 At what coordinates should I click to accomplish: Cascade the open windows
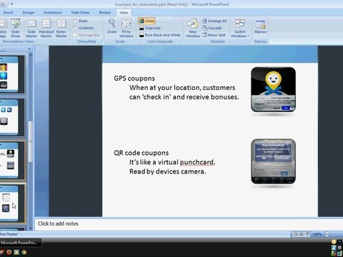tap(212, 28)
